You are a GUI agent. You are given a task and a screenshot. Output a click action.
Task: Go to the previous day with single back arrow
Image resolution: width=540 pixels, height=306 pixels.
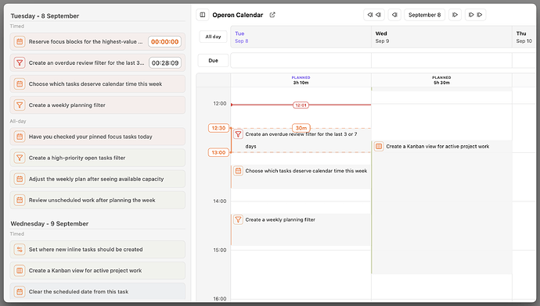(394, 15)
